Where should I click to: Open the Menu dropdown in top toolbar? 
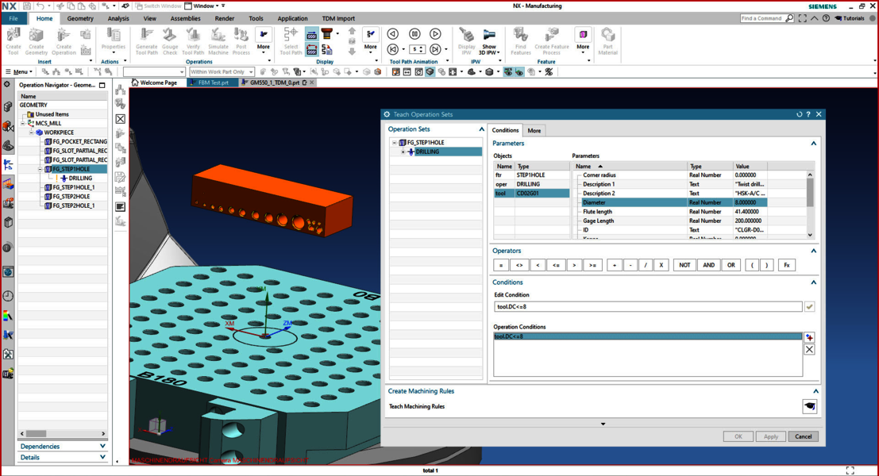point(19,71)
